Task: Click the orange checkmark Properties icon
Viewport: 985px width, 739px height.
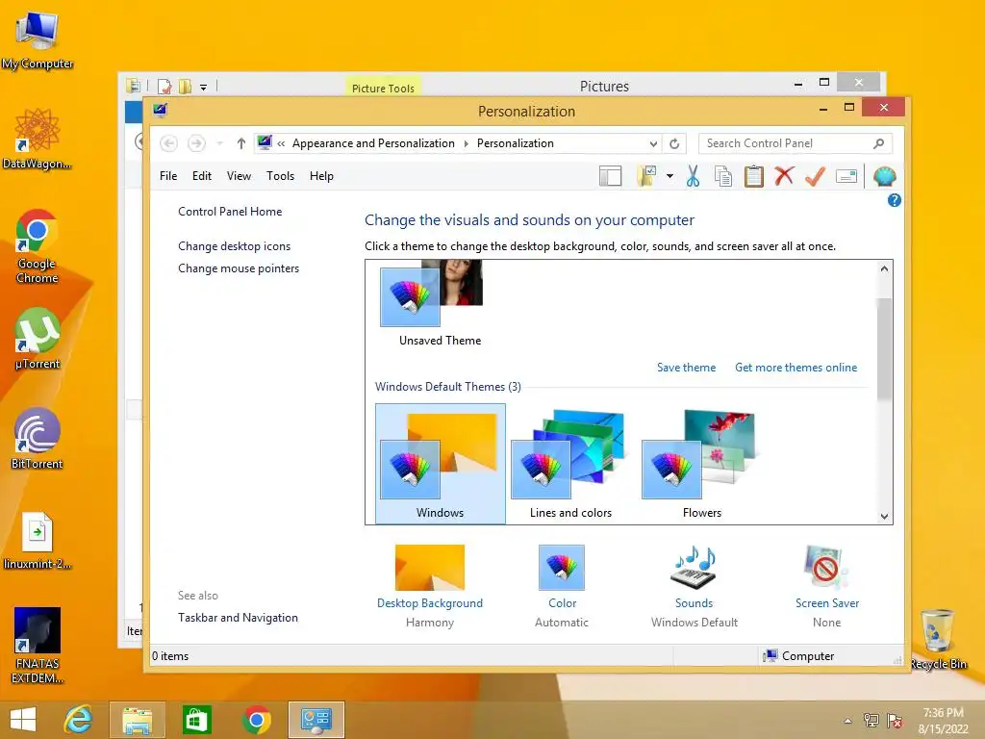Action: pos(815,177)
